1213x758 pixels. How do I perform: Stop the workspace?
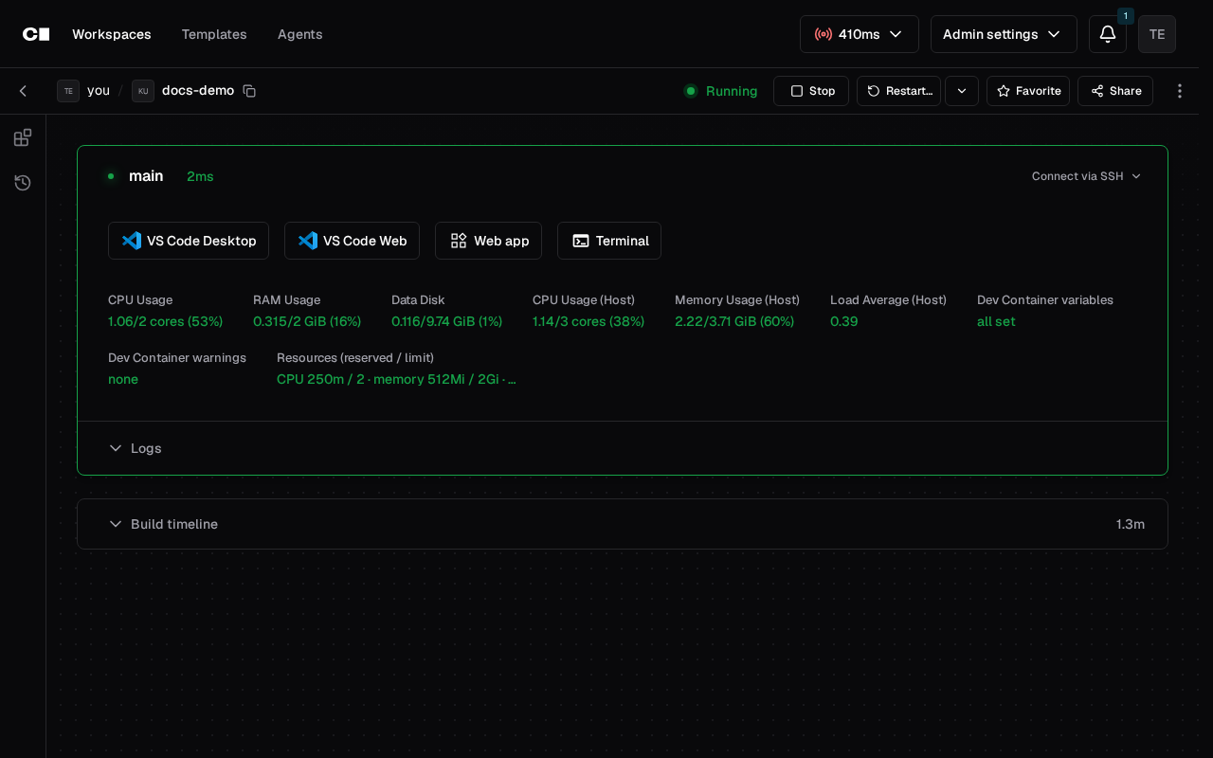(811, 91)
